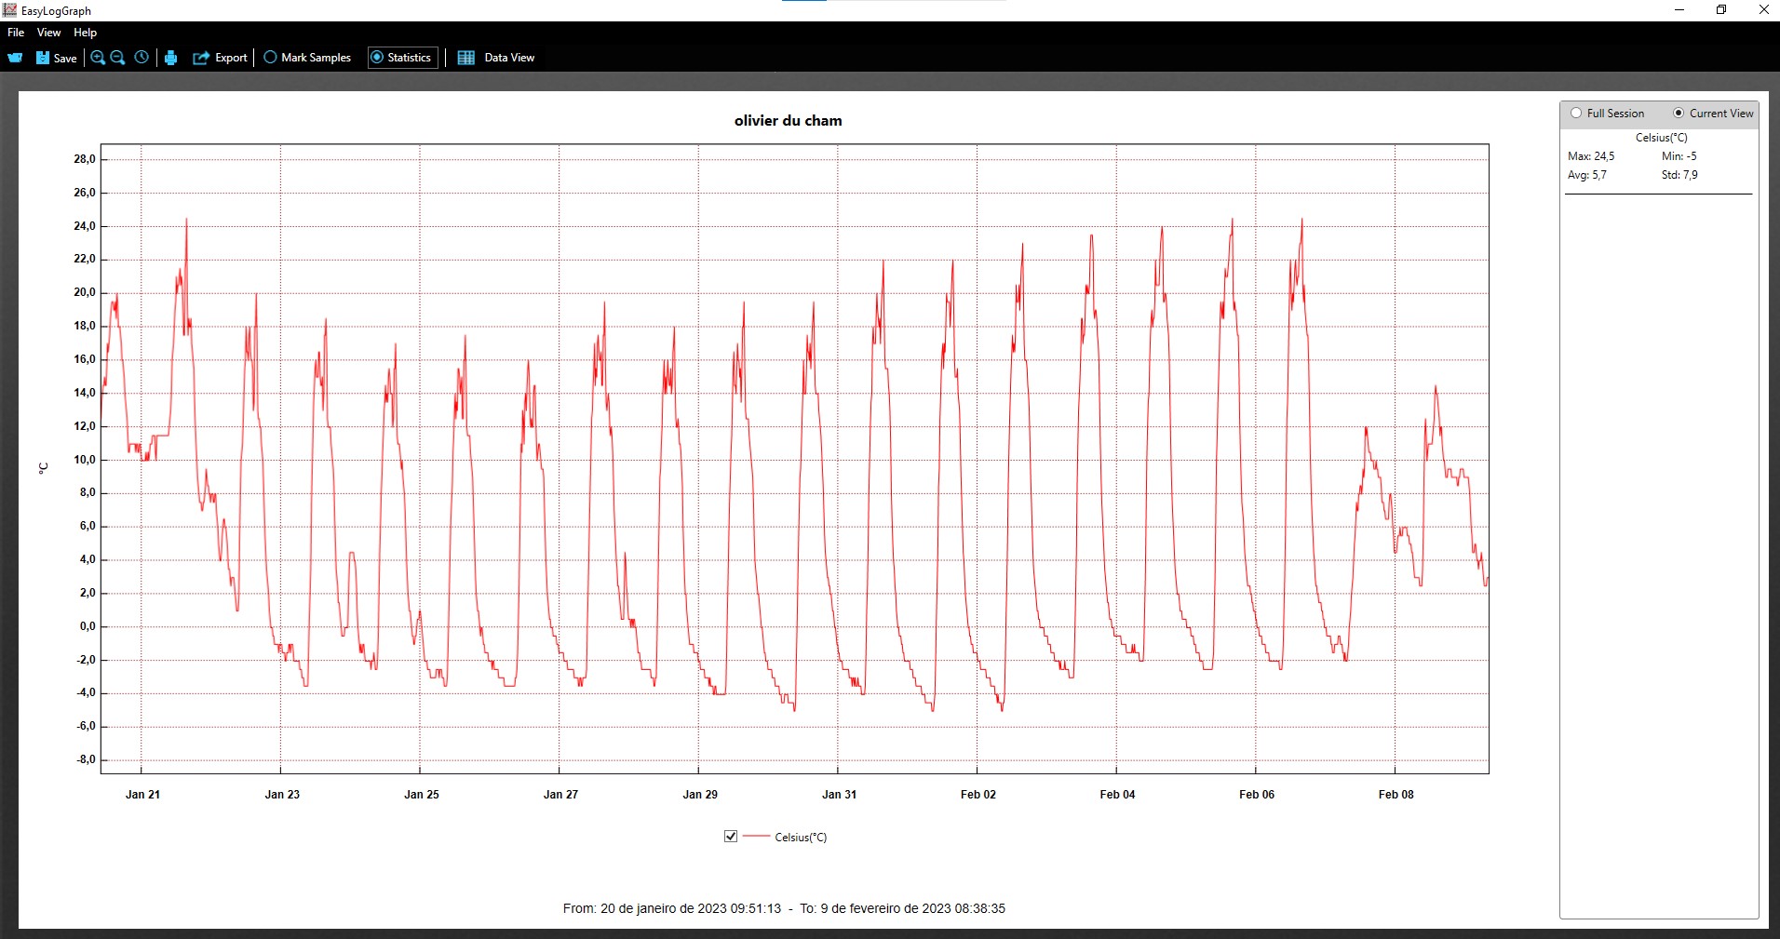The height and width of the screenshot is (939, 1780).
Task: Click the clock reset-view icon
Action: click(142, 58)
